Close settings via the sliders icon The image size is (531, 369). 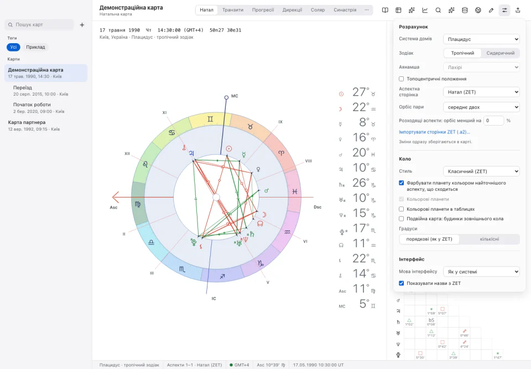pos(504,10)
